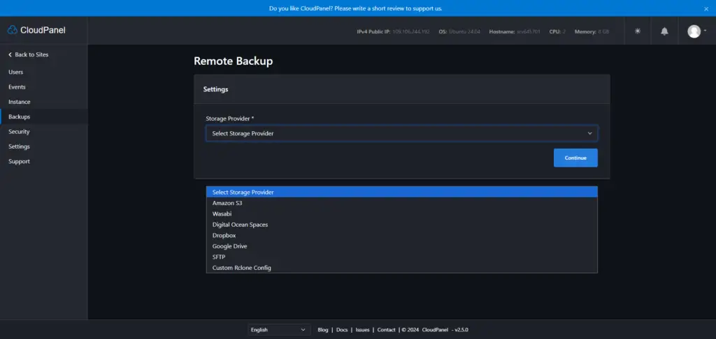Screen dimensions: 716x339
Task: Open the Contact footer link
Action: [386, 330]
